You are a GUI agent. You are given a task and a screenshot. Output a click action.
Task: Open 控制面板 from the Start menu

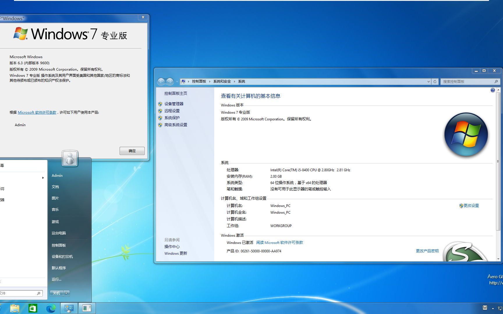pyautogui.click(x=59, y=245)
